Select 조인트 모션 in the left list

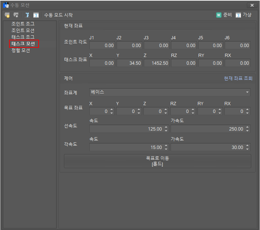point(23,30)
